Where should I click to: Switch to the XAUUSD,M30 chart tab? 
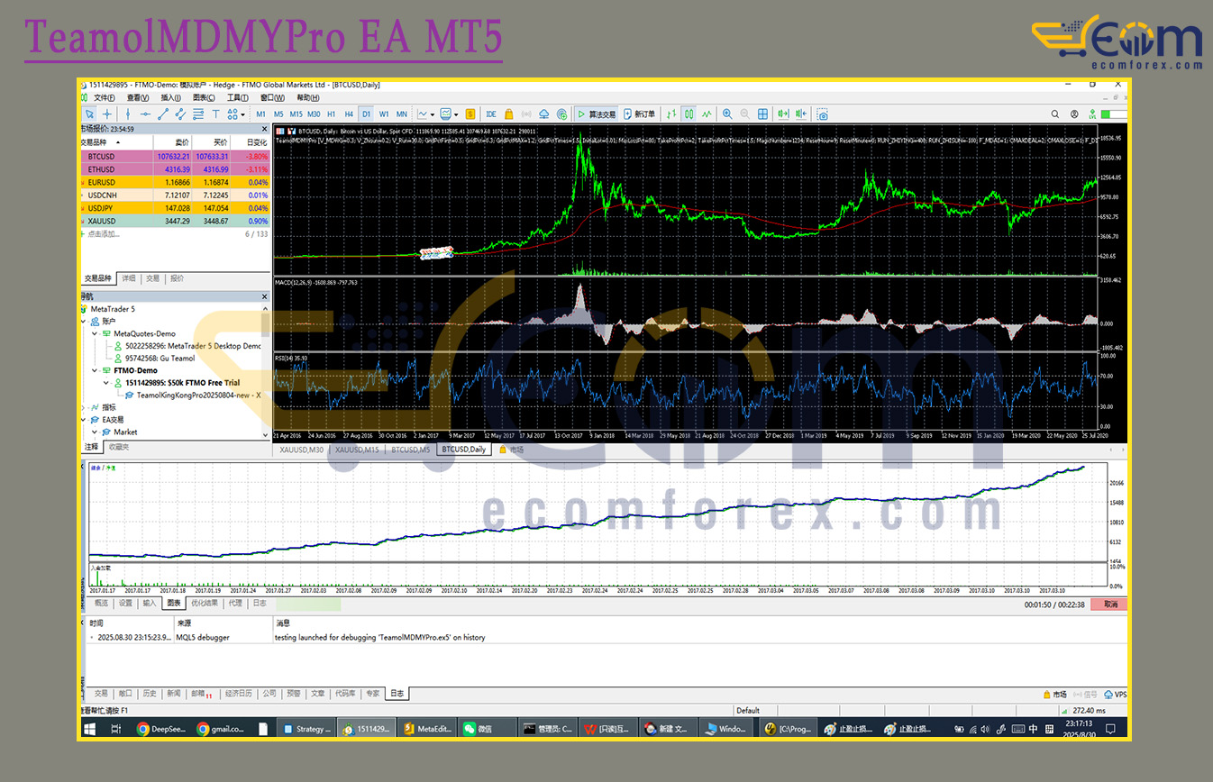pos(301,450)
